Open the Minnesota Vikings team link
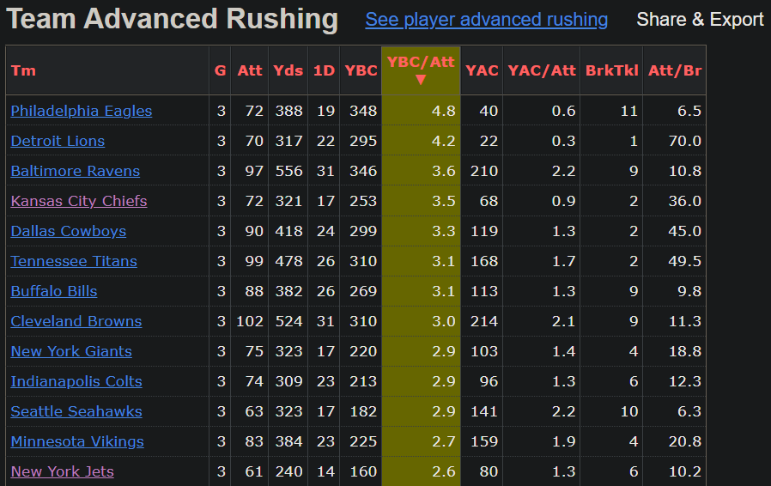Viewport: 771px width, 486px height. 77,441
